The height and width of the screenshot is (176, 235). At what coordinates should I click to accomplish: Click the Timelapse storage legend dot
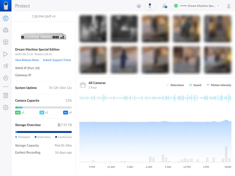click(16, 137)
